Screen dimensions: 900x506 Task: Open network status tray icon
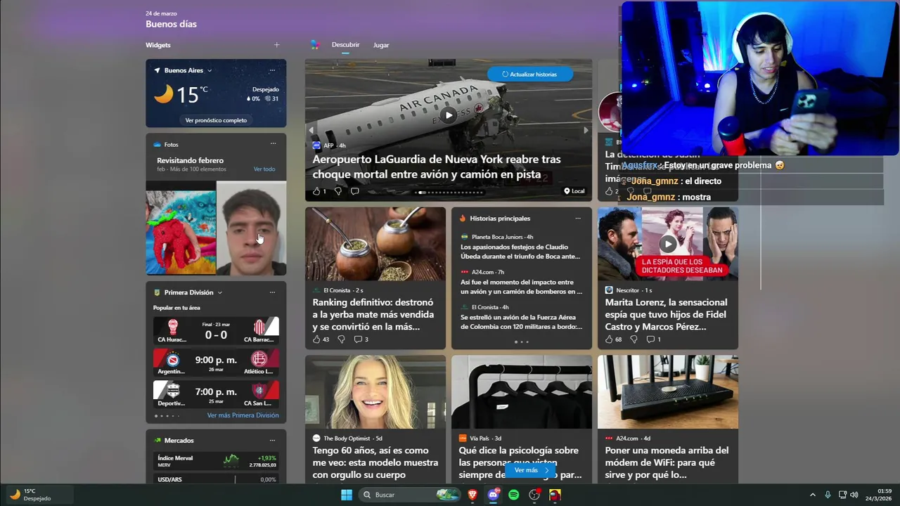click(842, 495)
